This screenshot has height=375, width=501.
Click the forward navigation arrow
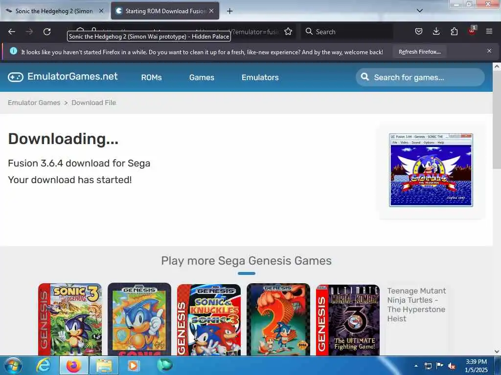pyautogui.click(x=29, y=32)
